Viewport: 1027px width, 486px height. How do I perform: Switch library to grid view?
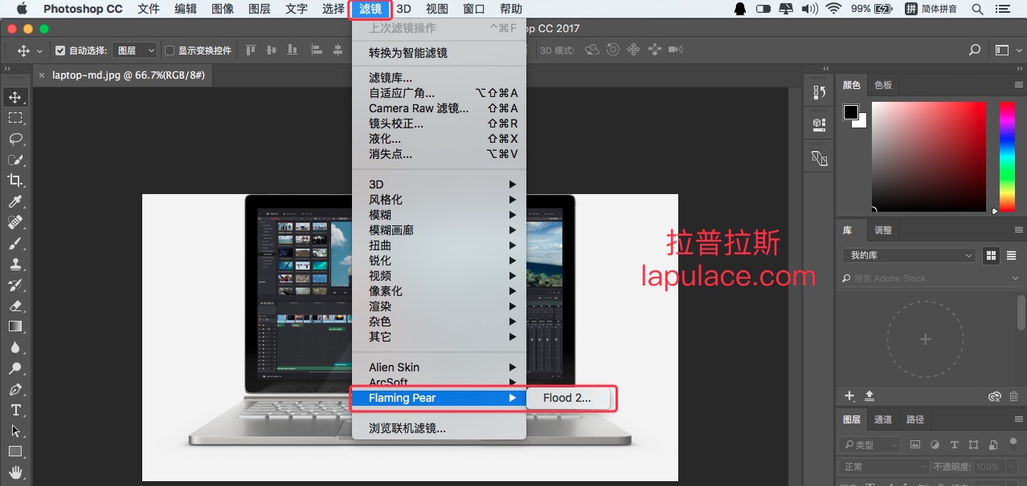991,255
